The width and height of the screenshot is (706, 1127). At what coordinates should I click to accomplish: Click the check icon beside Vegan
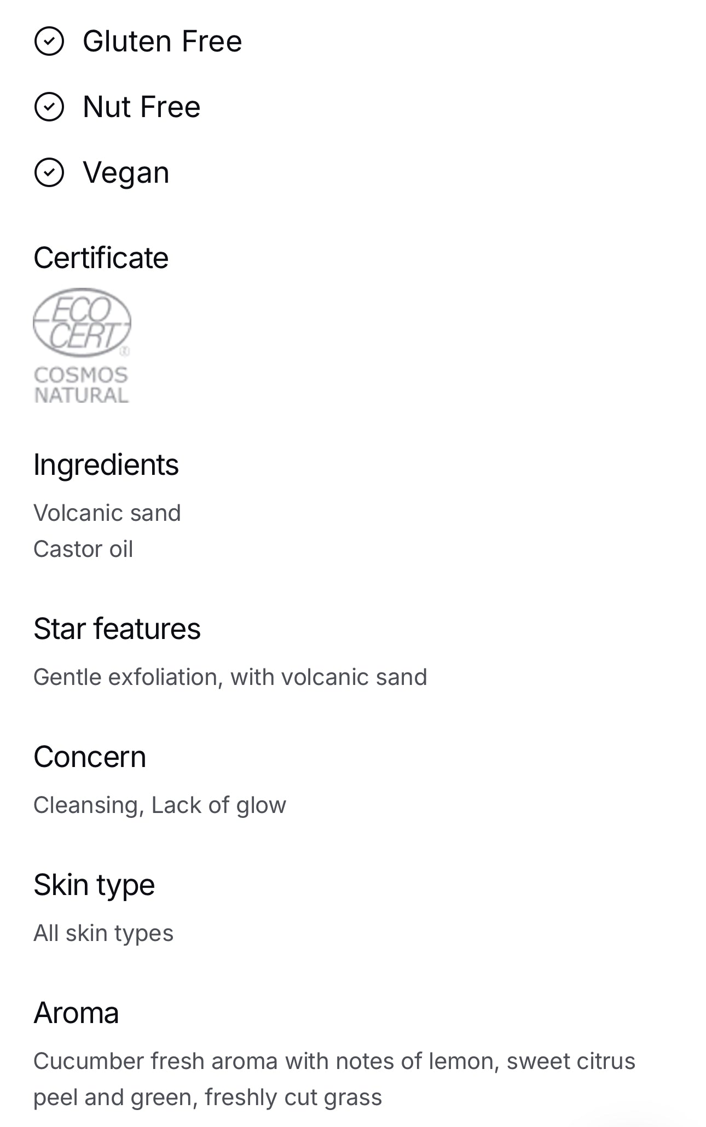[49, 173]
